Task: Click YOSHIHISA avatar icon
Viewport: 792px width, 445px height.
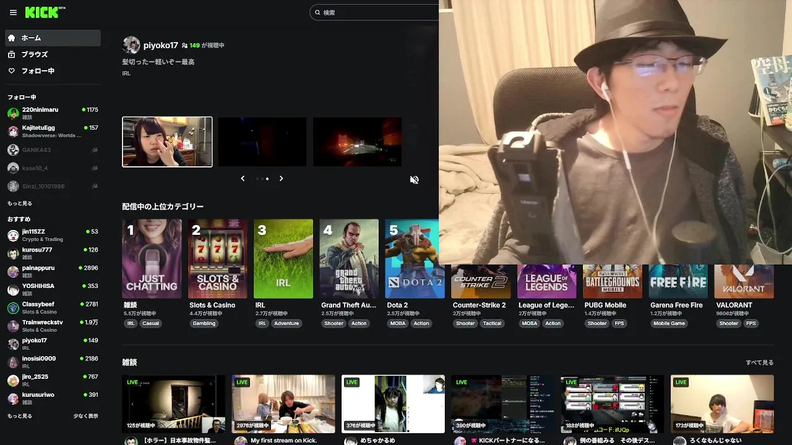Action: click(x=13, y=289)
